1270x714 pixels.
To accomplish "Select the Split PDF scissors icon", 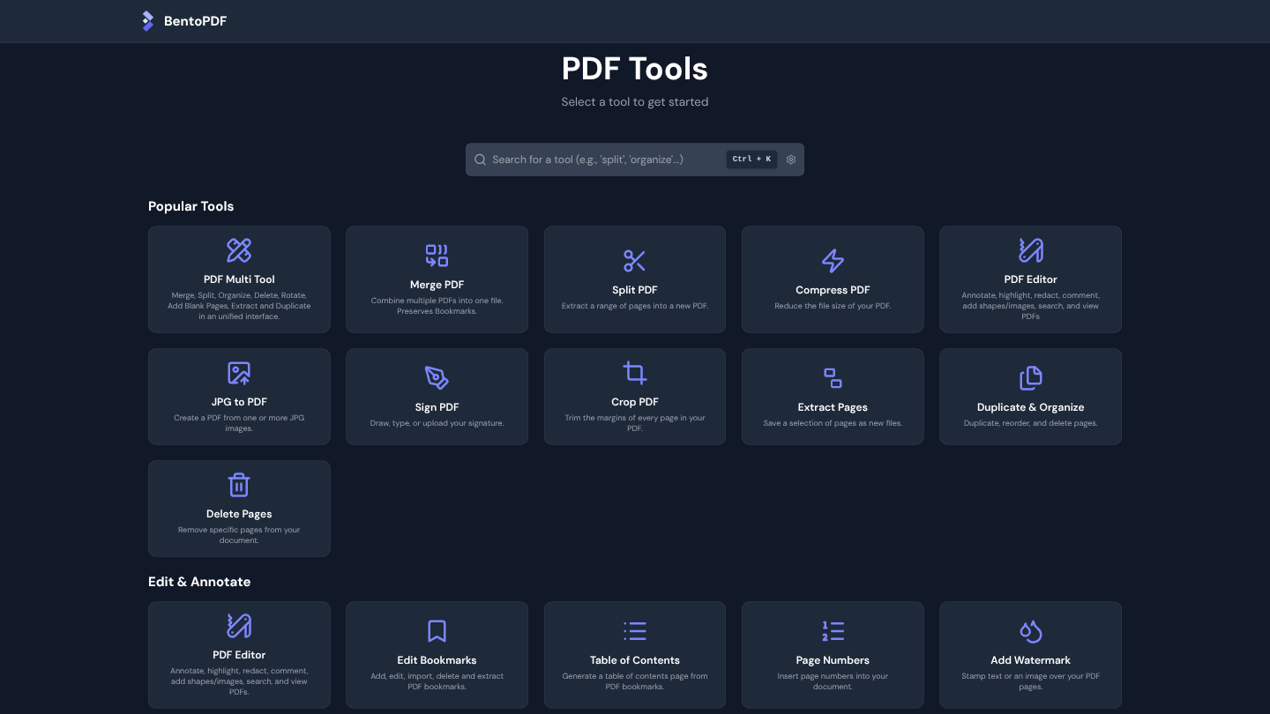I will pos(635,261).
